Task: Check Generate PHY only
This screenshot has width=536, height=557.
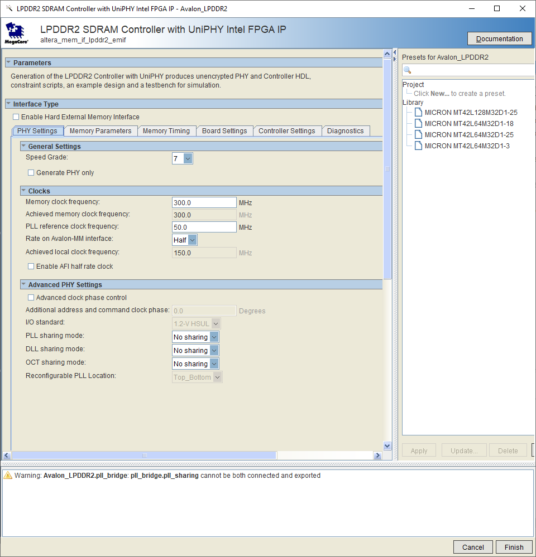Action: click(31, 173)
